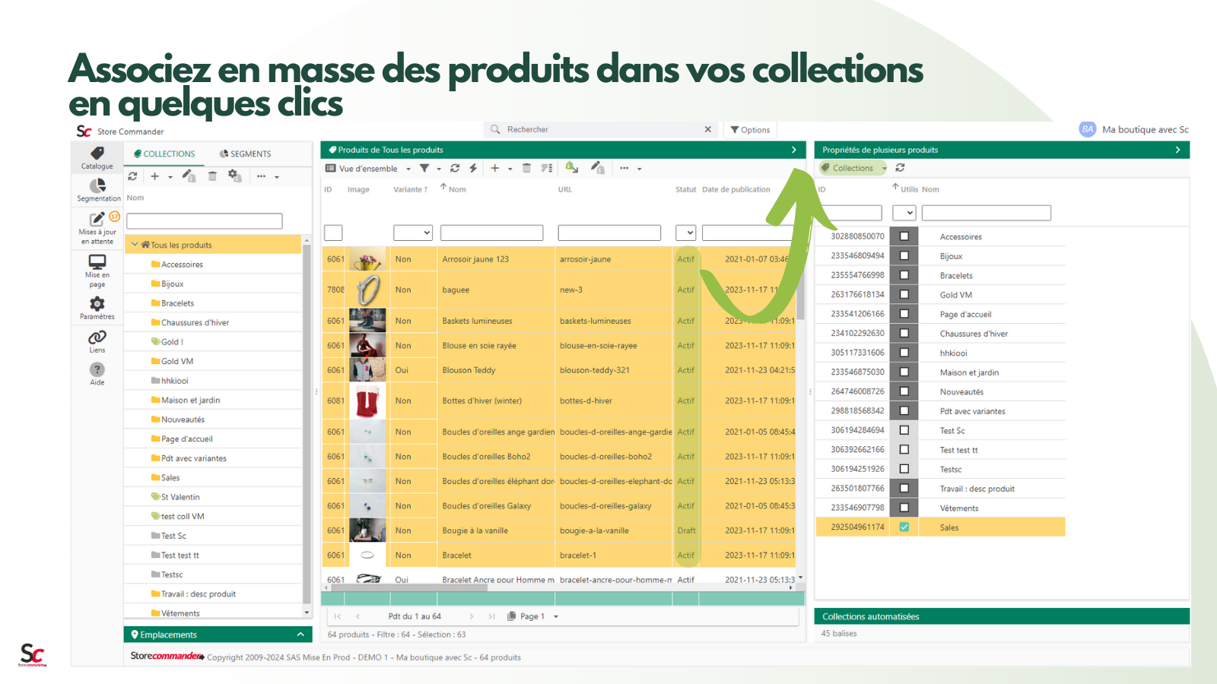Check the Bracelets collection checkbox
Screen dimensions: 1217x684
click(904, 275)
